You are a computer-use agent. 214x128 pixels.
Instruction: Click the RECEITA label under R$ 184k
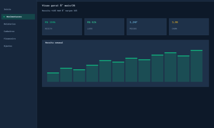click(x=48, y=29)
